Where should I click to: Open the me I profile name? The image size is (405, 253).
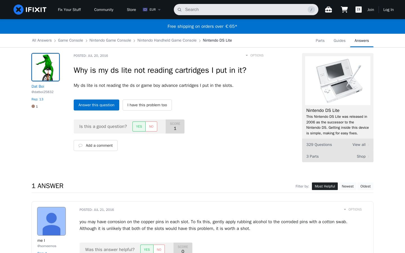(x=41, y=240)
